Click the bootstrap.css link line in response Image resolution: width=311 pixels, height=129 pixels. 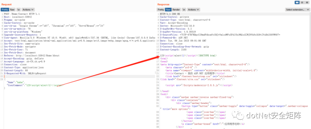pos(201,76)
